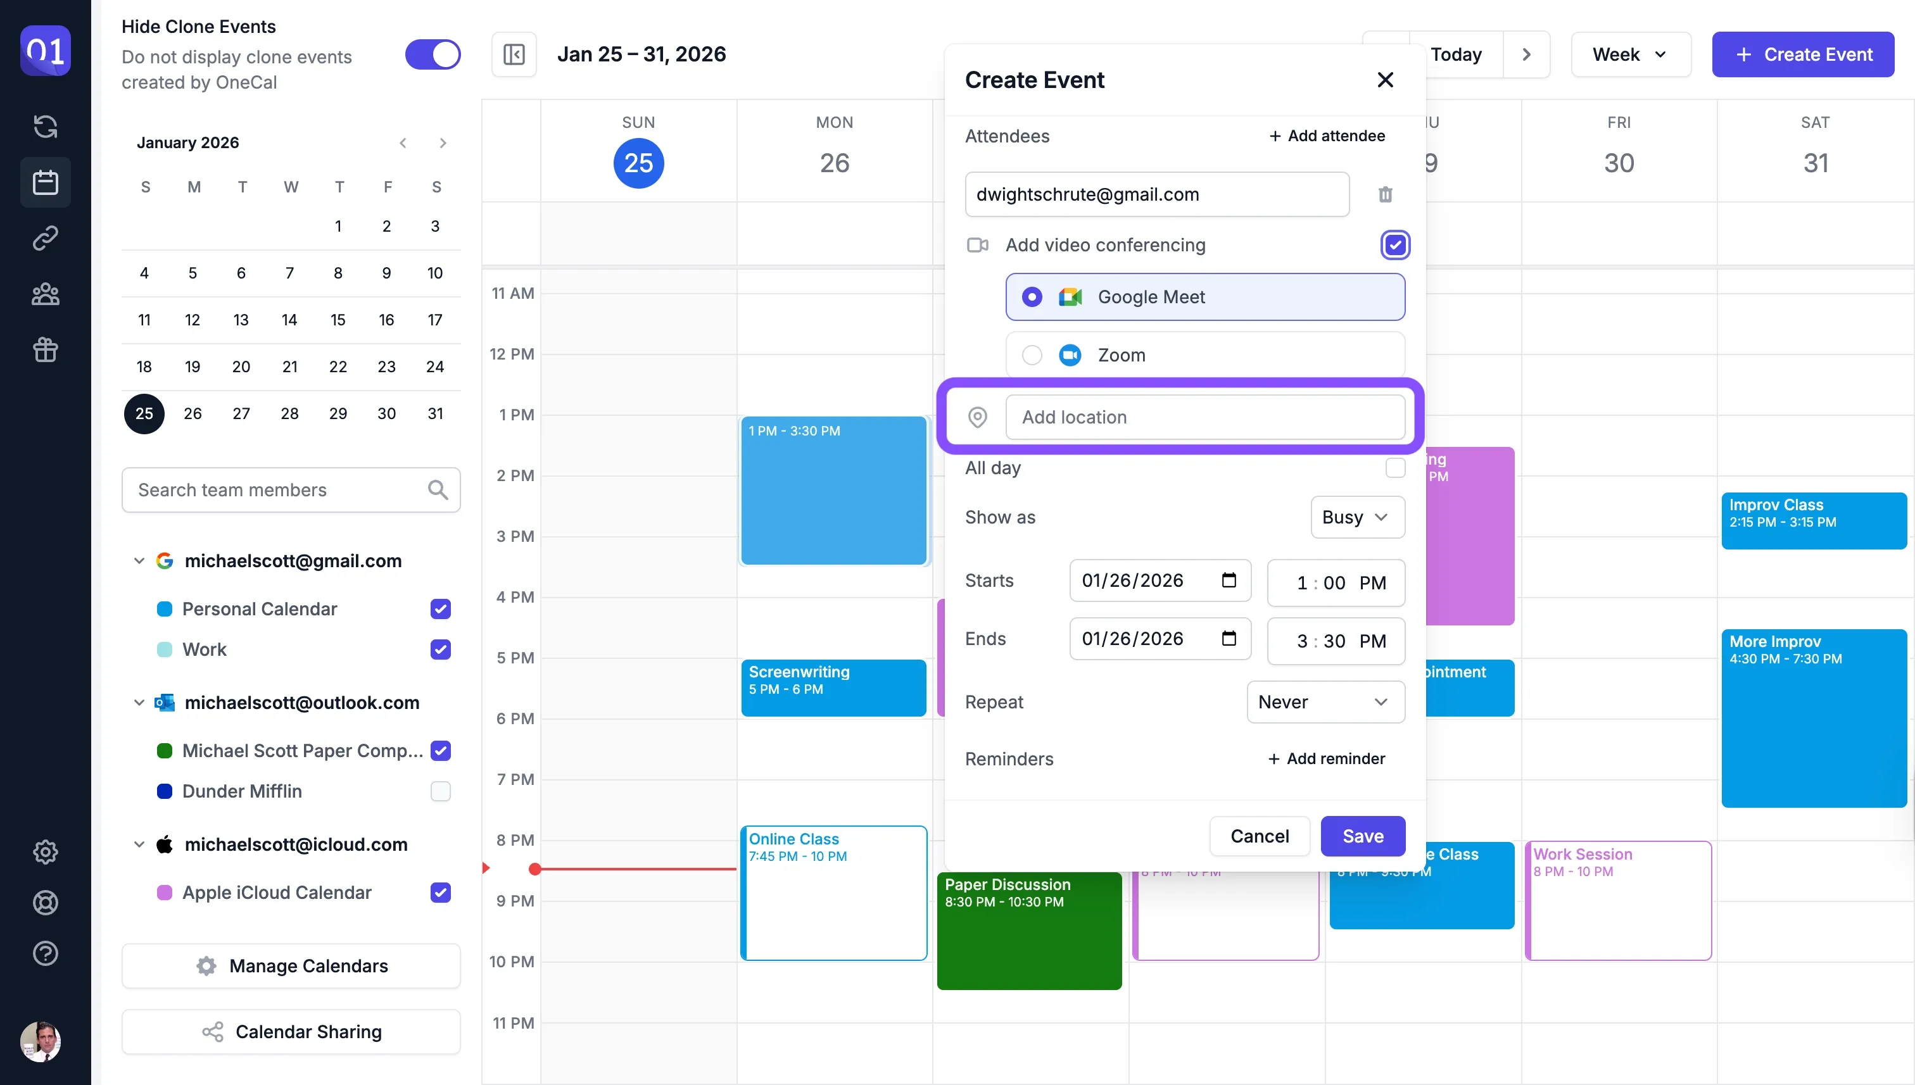Open the Repeat Never dropdown
Screen dimensions: 1915x1085
tap(1325, 702)
